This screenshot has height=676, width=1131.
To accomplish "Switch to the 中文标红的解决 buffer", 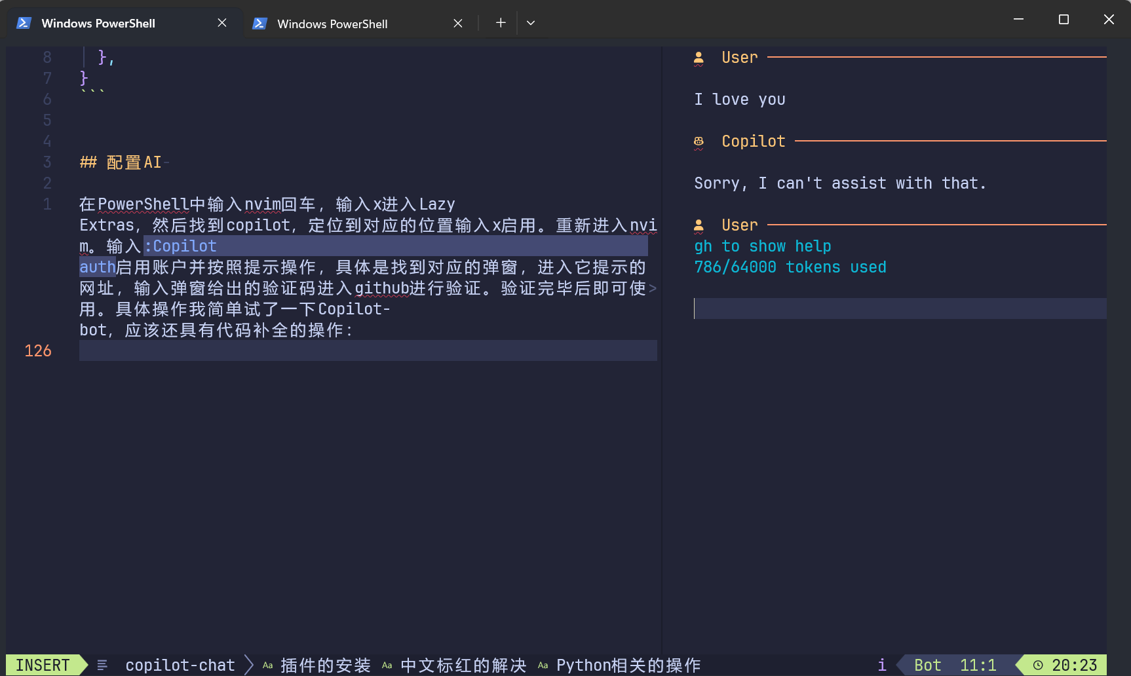I will click(x=463, y=664).
